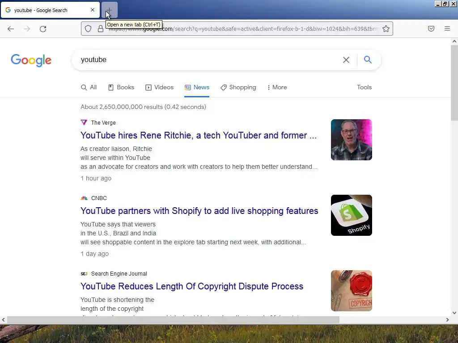The height and width of the screenshot is (343, 458).
Task: Open YouTube partners with Shopify article
Action: click(199, 211)
